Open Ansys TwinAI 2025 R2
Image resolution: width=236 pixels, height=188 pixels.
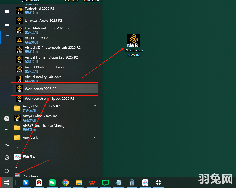[x=40, y=116]
